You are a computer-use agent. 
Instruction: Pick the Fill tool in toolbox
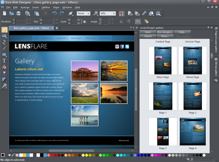pos(4,67)
